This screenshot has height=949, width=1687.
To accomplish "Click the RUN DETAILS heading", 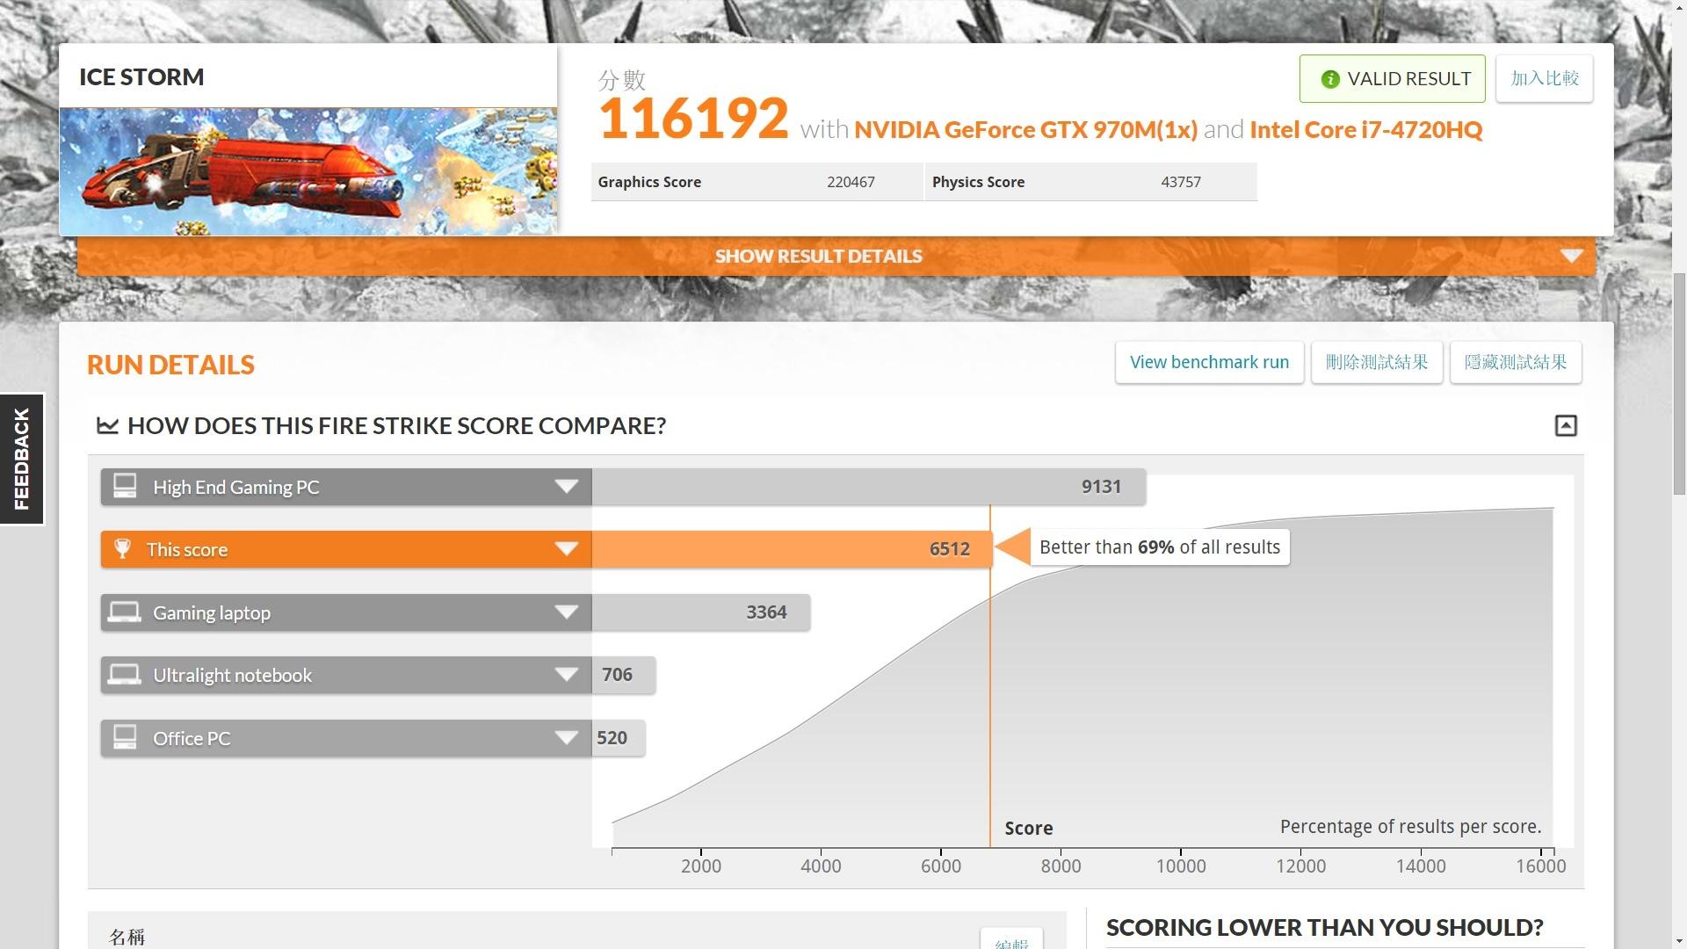I will point(170,365).
